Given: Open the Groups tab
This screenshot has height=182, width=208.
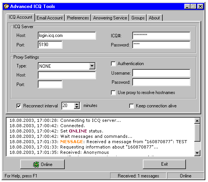Looking at the screenshot, I should tap(138, 18).
